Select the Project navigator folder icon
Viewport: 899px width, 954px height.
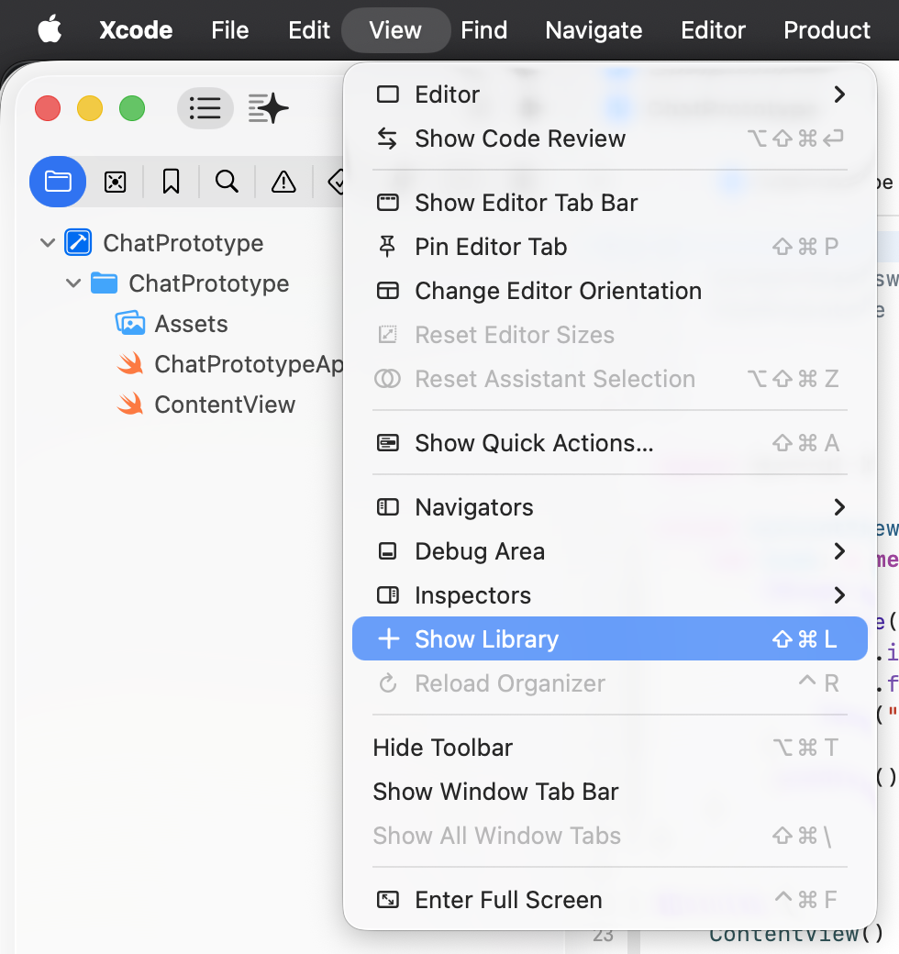[58, 182]
